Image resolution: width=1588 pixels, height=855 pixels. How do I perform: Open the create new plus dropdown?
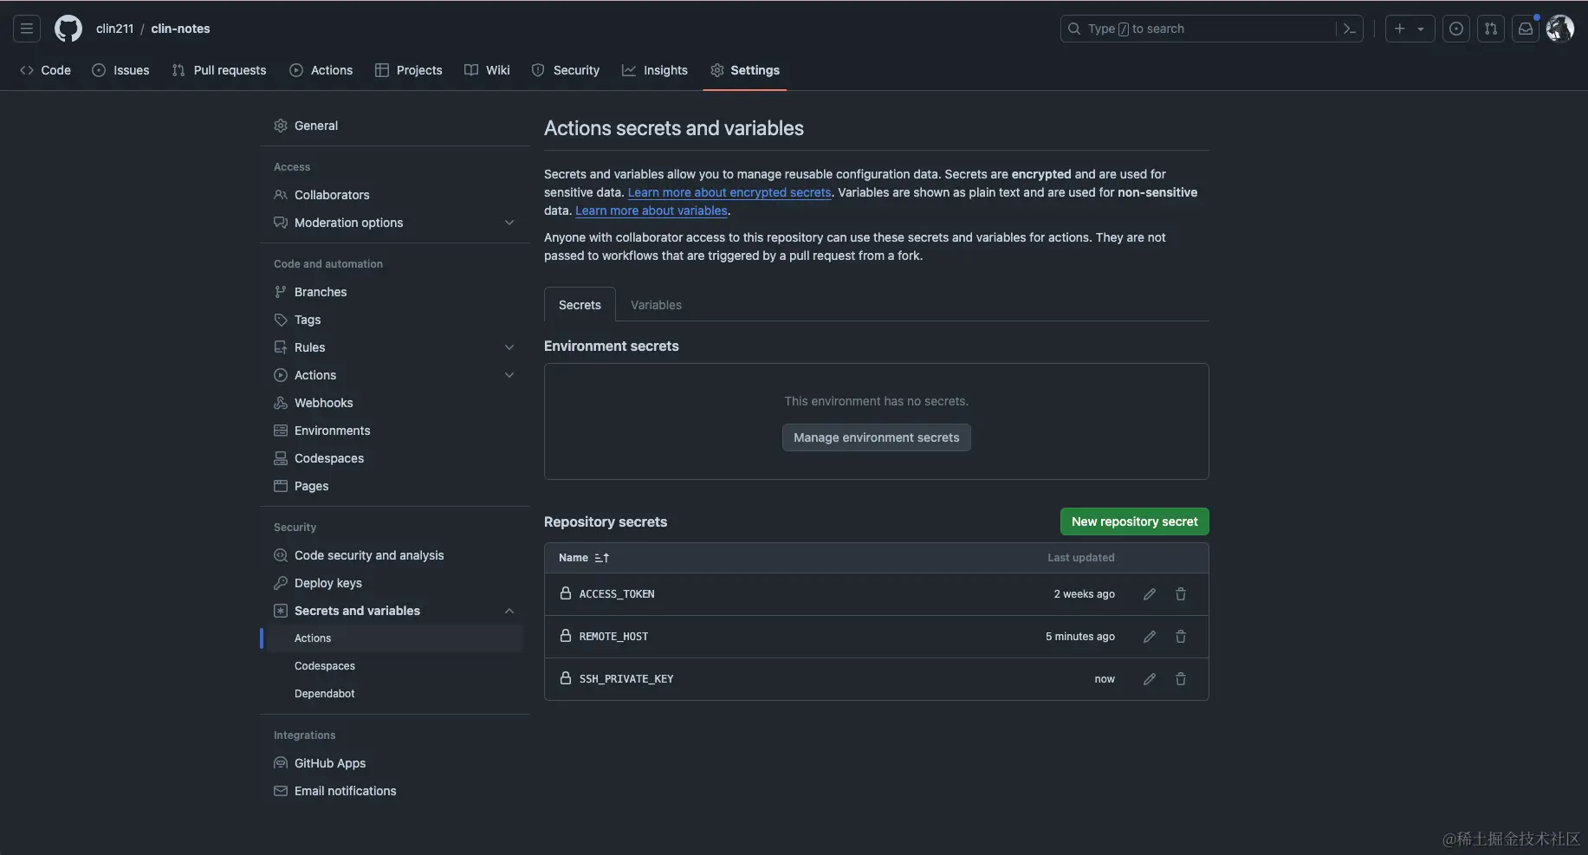pyautogui.click(x=1410, y=29)
